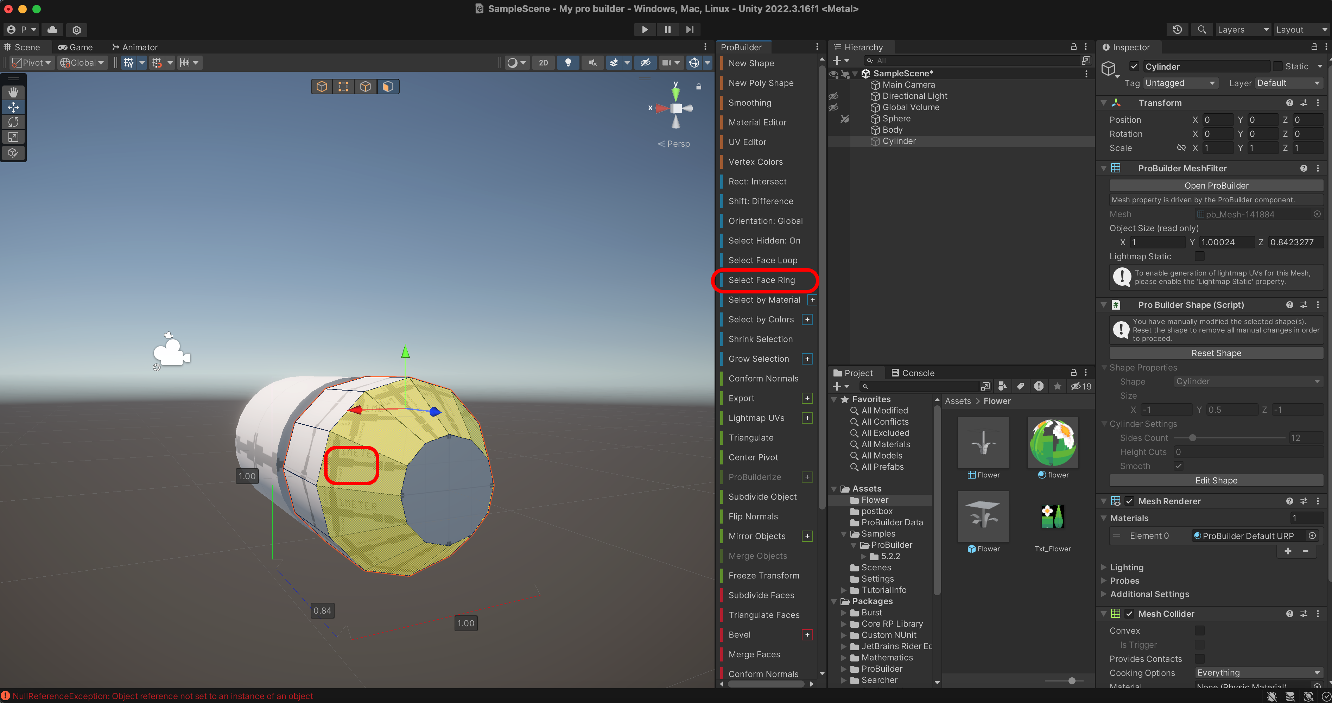This screenshot has height=703, width=1332.
Task: Switch to ProBuilder vertex selection mode
Action: [343, 87]
